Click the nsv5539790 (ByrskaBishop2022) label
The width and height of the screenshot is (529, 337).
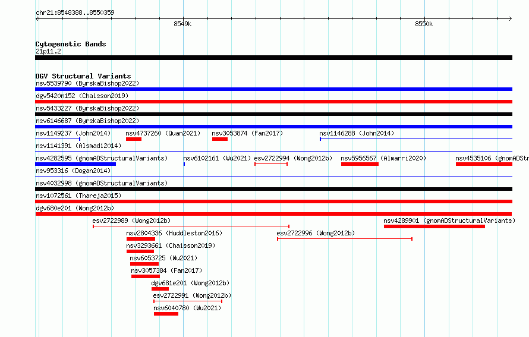point(87,83)
